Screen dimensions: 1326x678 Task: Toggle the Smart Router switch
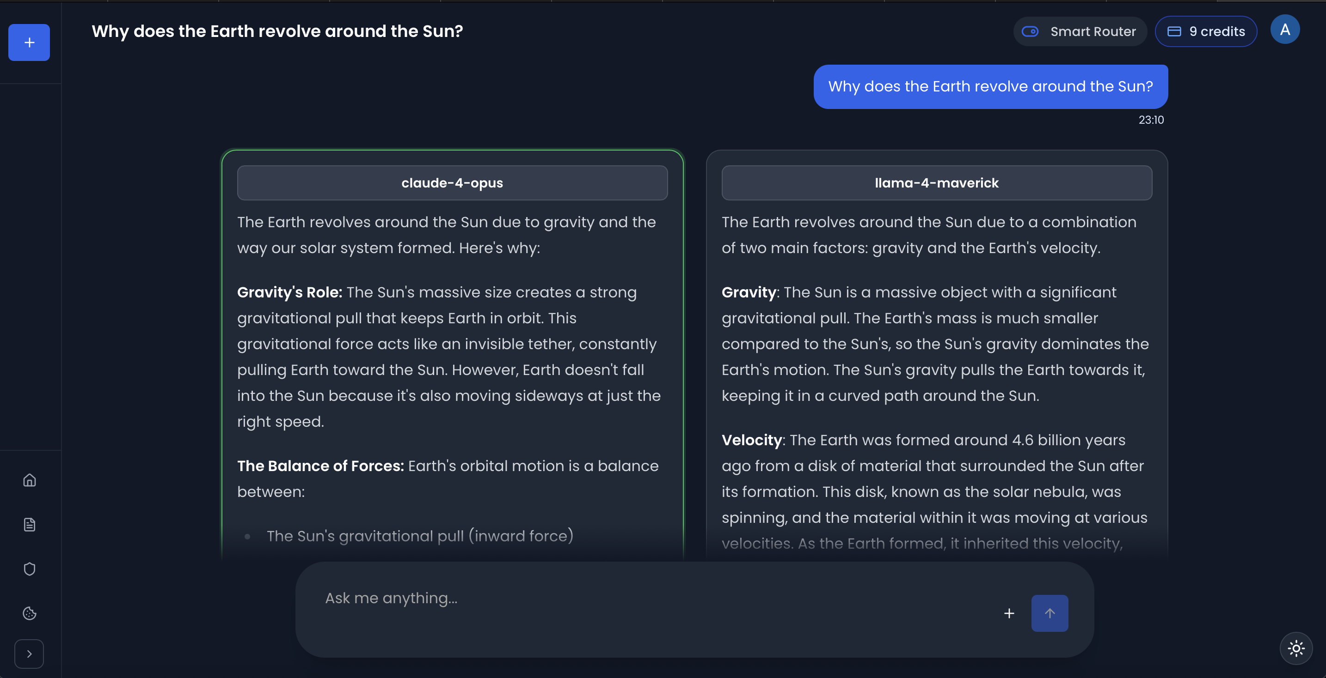pyautogui.click(x=1030, y=31)
